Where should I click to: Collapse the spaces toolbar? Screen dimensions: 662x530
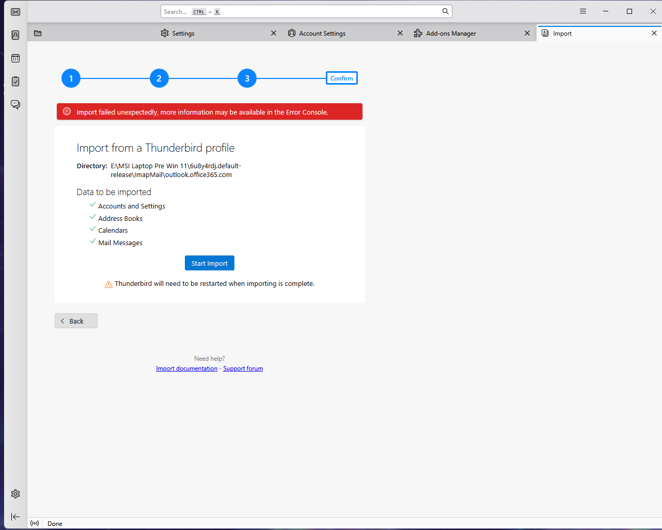pyautogui.click(x=15, y=517)
